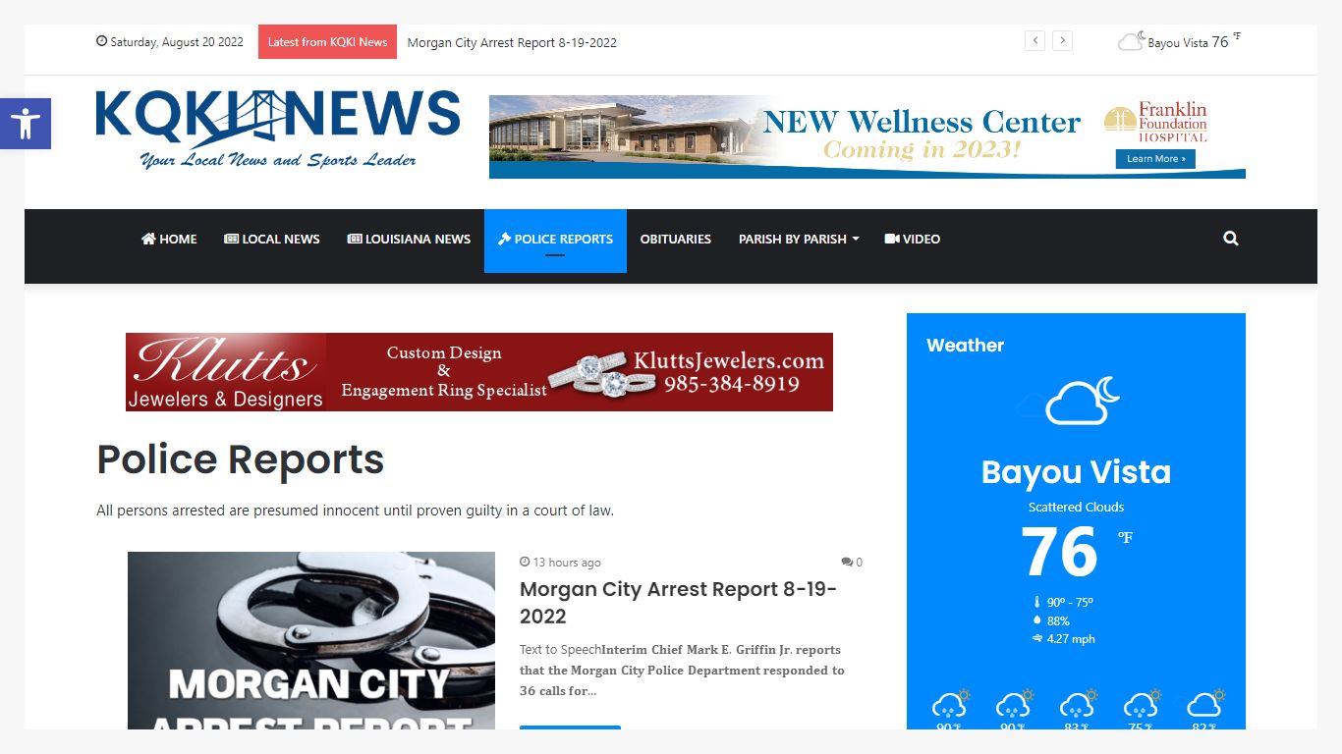Screen dimensions: 1342x754
Task: Click the Weather widget title
Action: click(x=965, y=346)
